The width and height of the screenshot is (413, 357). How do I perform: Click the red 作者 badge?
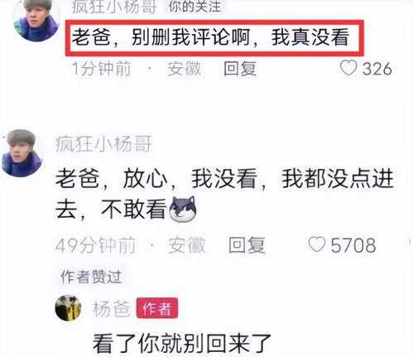click(157, 308)
